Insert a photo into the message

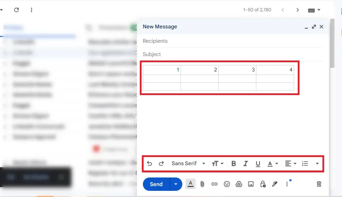point(251,184)
